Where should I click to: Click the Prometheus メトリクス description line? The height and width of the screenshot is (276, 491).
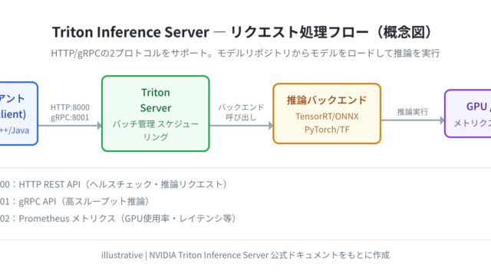tap(118, 219)
